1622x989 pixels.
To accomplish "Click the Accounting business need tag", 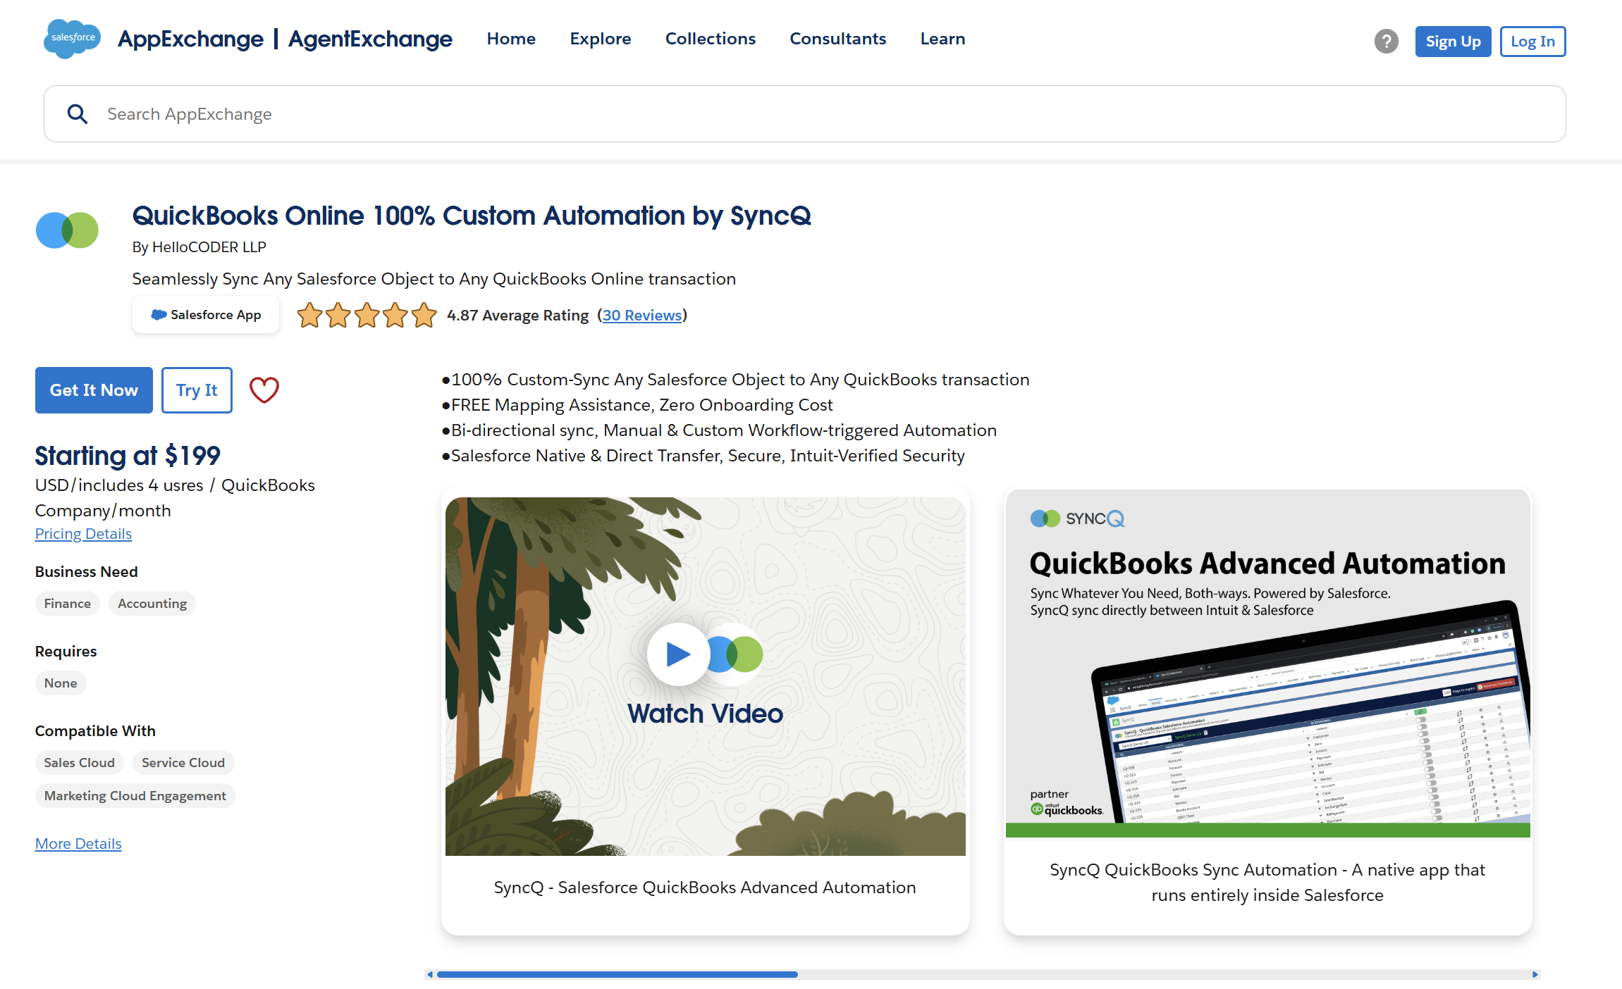I will pyautogui.click(x=152, y=604).
